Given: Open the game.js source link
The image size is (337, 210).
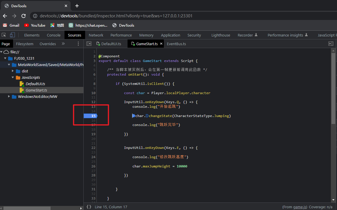Looking at the screenshot, I should (x=300, y=207).
